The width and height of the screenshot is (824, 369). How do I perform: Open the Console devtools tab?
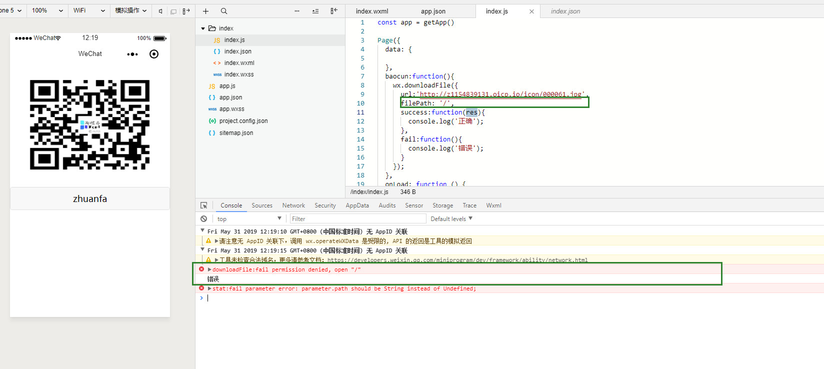pyautogui.click(x=231, y=205)
